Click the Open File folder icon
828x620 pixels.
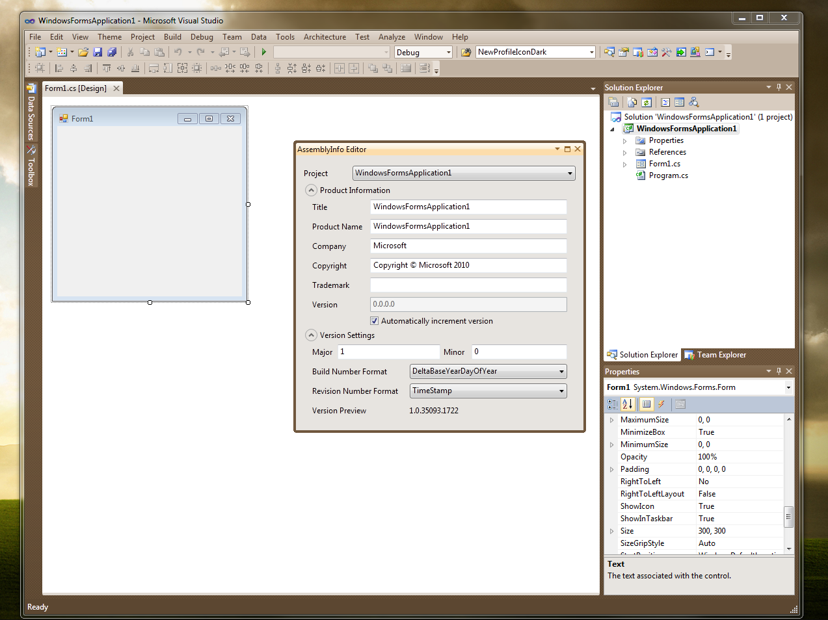83,52
